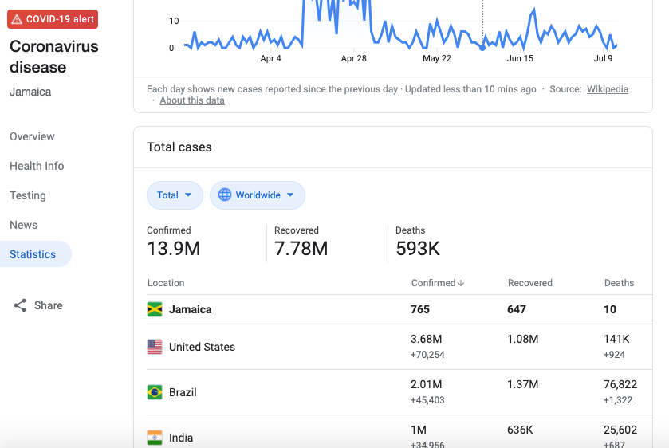This screenshot has height=448, width=669.
Task: Click the globe icon on Worldwide chip
Action: pyautogui.click(x=225, y=195)
